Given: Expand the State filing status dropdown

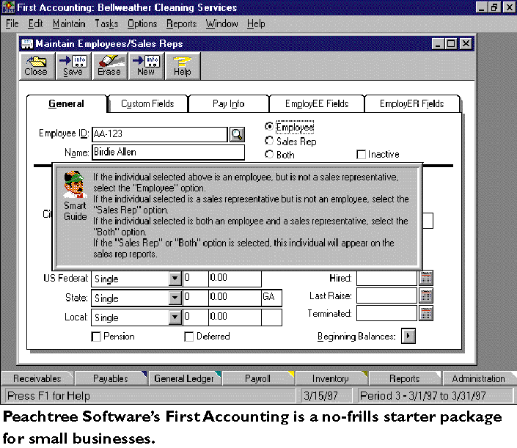Looking at the screenshot, I should coord(175,298).
